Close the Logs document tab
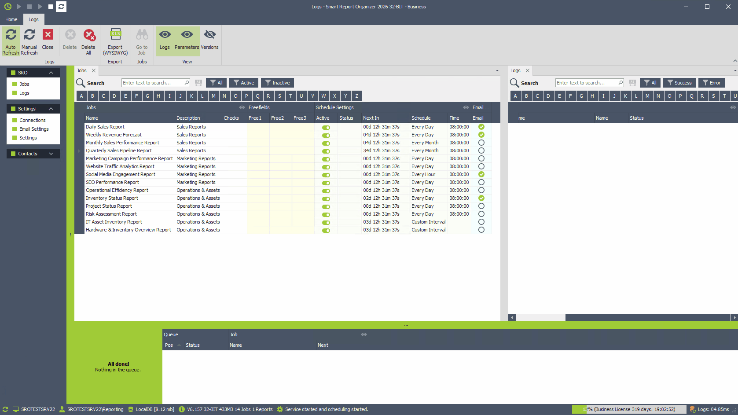The height and width of the screenshot is (415, 738). click(x=528, y=70)
